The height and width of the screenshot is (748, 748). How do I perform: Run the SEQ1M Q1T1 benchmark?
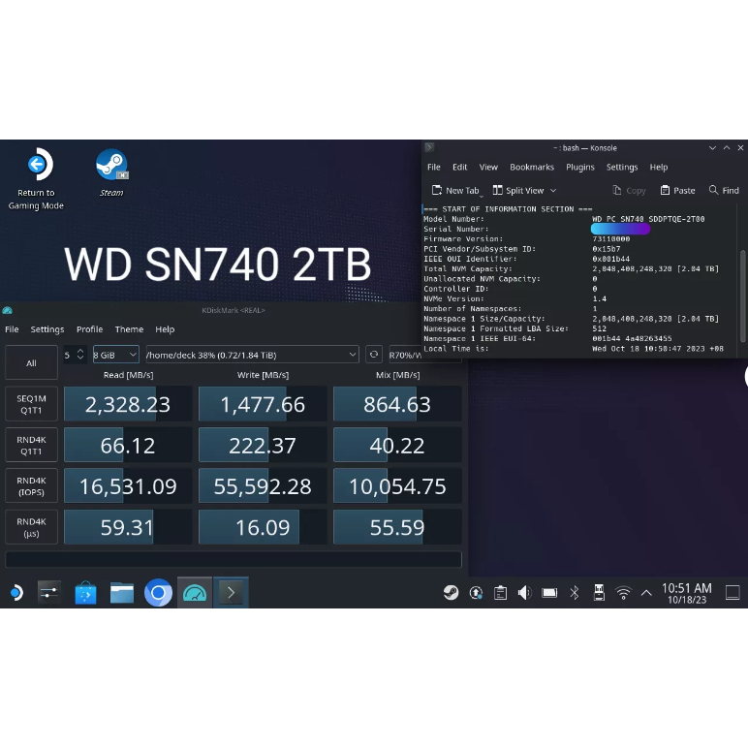click(31, 404)
